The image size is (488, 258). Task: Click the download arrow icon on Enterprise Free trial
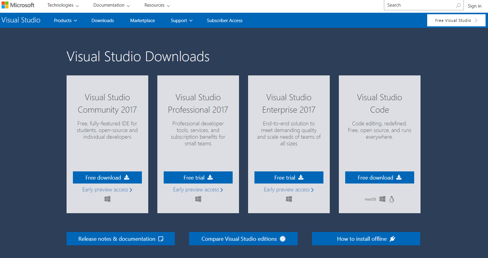(301, 177)
